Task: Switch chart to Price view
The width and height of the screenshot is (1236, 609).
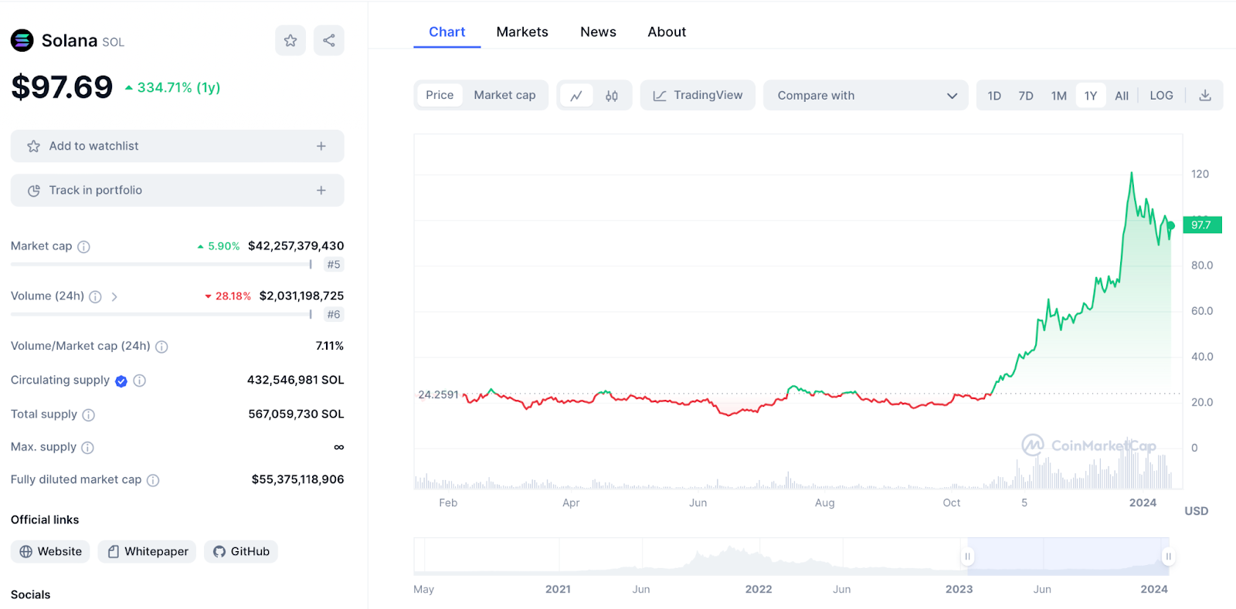Action: [440, 95]
